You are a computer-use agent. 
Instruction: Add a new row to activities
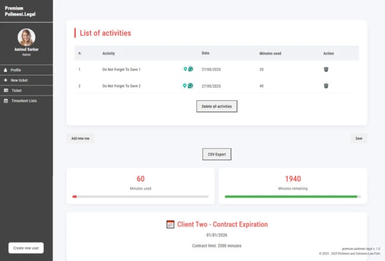point(81,138)
